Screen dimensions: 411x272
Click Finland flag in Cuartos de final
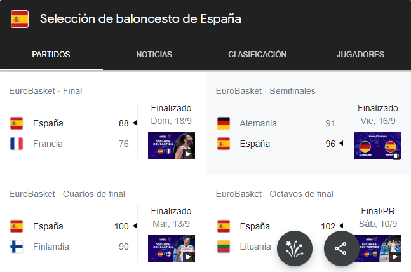17,247
